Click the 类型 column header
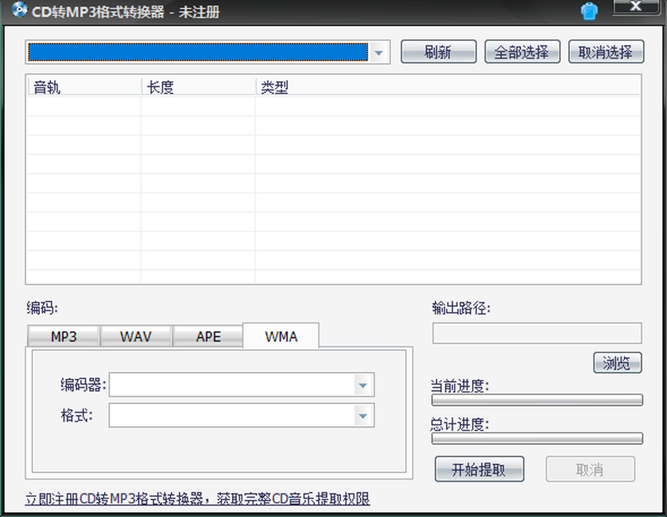The image size is (667, 517). (x=445, y=88)
